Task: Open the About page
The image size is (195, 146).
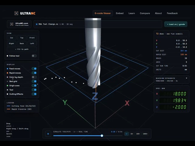Action: 158,13
